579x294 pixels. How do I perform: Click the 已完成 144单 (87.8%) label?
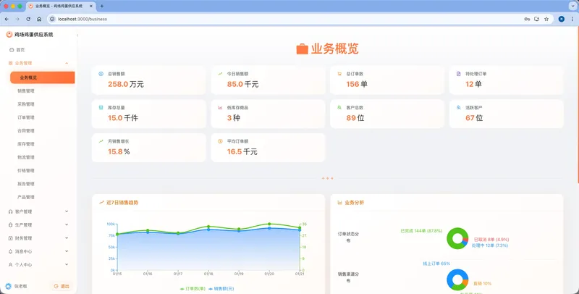pyautogui.click(x=421, y=231)
